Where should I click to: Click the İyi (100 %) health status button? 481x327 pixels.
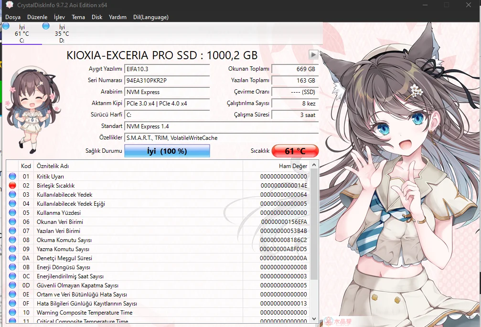tap(167, 151)
